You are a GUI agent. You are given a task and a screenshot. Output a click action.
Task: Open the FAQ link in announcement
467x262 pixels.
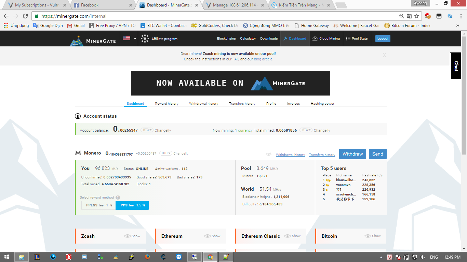pyautogui.click(x=236, y=59)
